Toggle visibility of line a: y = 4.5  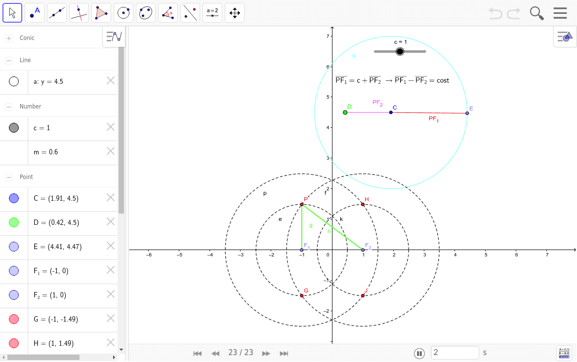[x=14, y=81]
